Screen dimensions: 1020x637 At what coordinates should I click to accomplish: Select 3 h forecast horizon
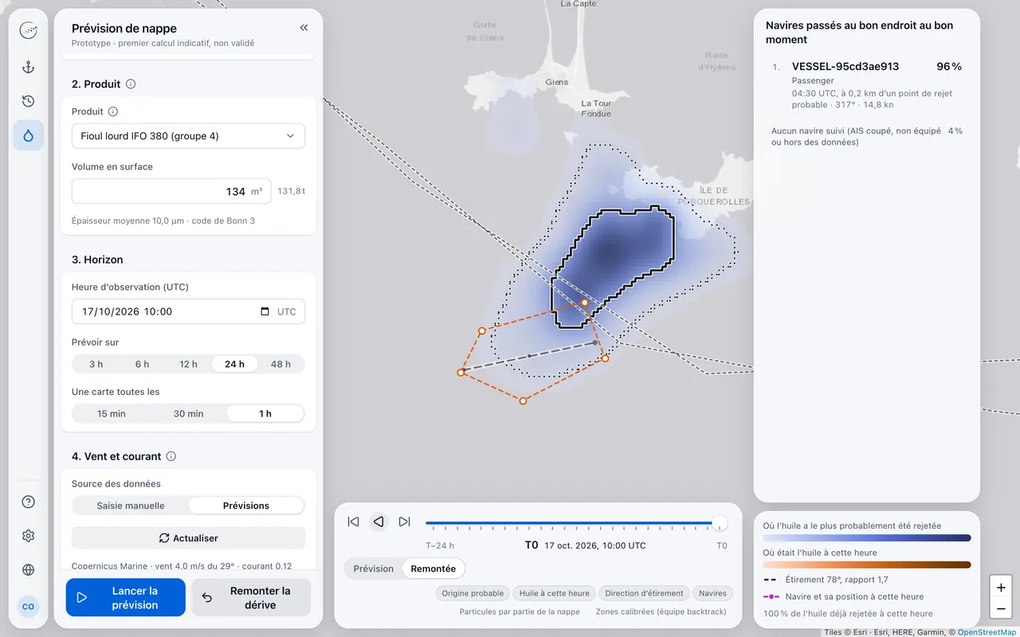pos(96,364)
